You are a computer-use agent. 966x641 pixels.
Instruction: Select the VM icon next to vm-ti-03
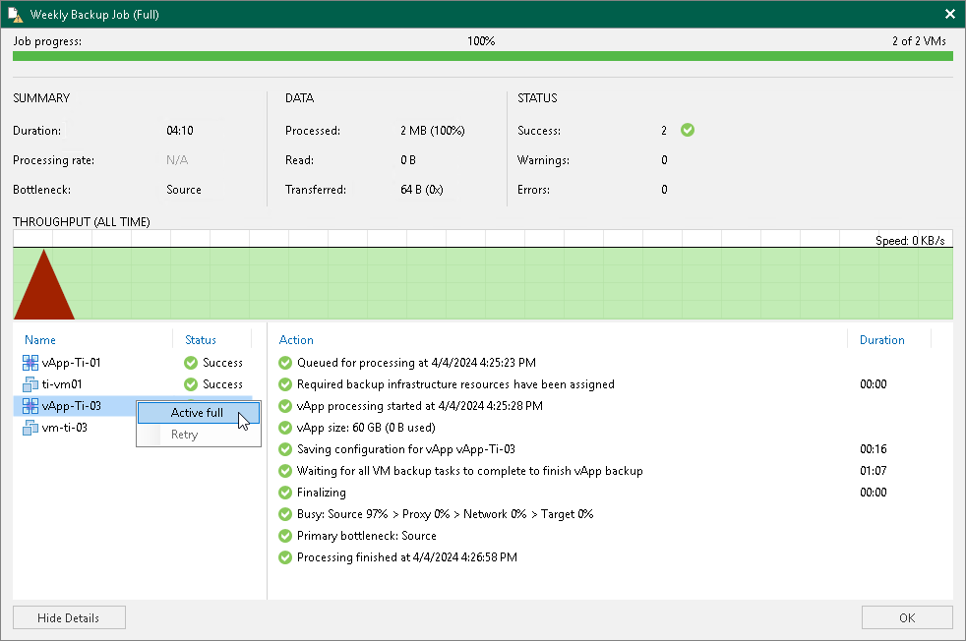30,427
